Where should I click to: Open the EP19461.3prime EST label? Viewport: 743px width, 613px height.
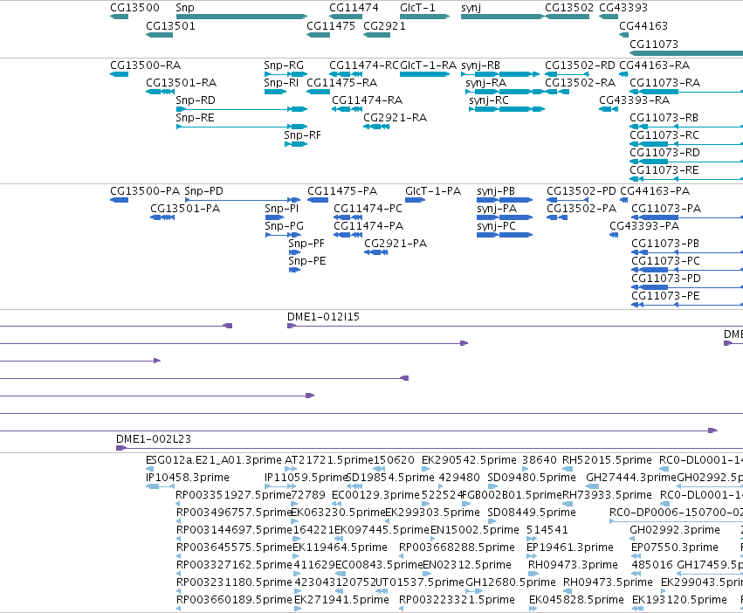pos(570,548)
